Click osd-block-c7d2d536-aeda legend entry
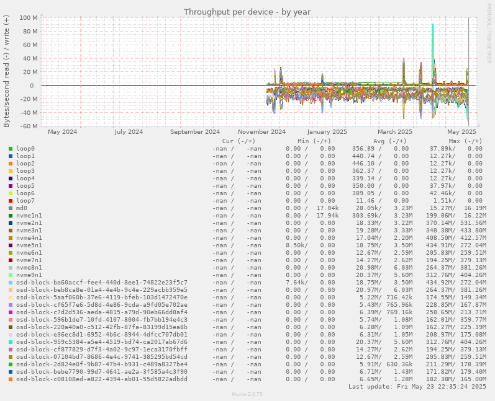The width and height of the screenshot is (495, 401). 102,312
